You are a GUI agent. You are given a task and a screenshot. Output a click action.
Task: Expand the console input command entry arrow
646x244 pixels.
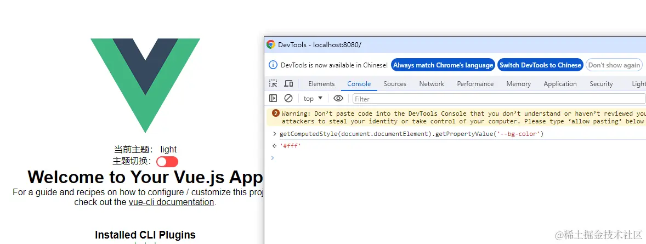pos(274,134)
